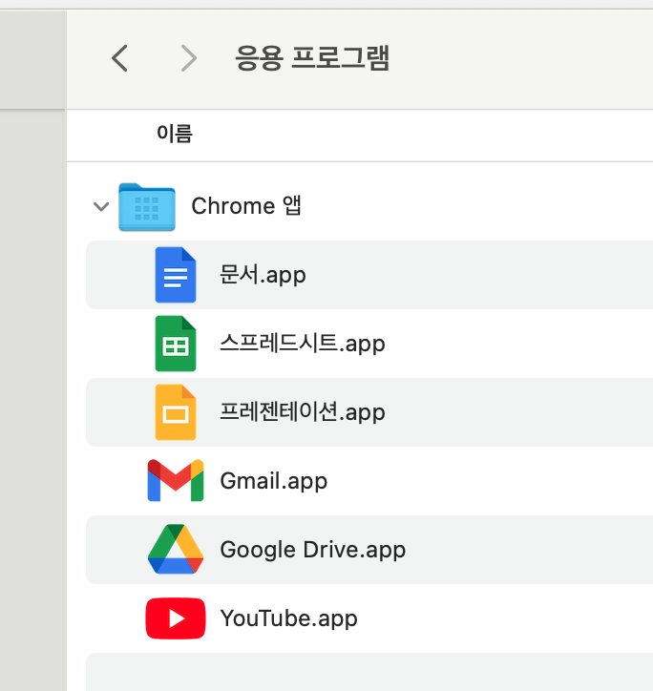Select the 프레젠테이션.app file name
The height and width of the screenshot is (691, 653).
point(303,412)
